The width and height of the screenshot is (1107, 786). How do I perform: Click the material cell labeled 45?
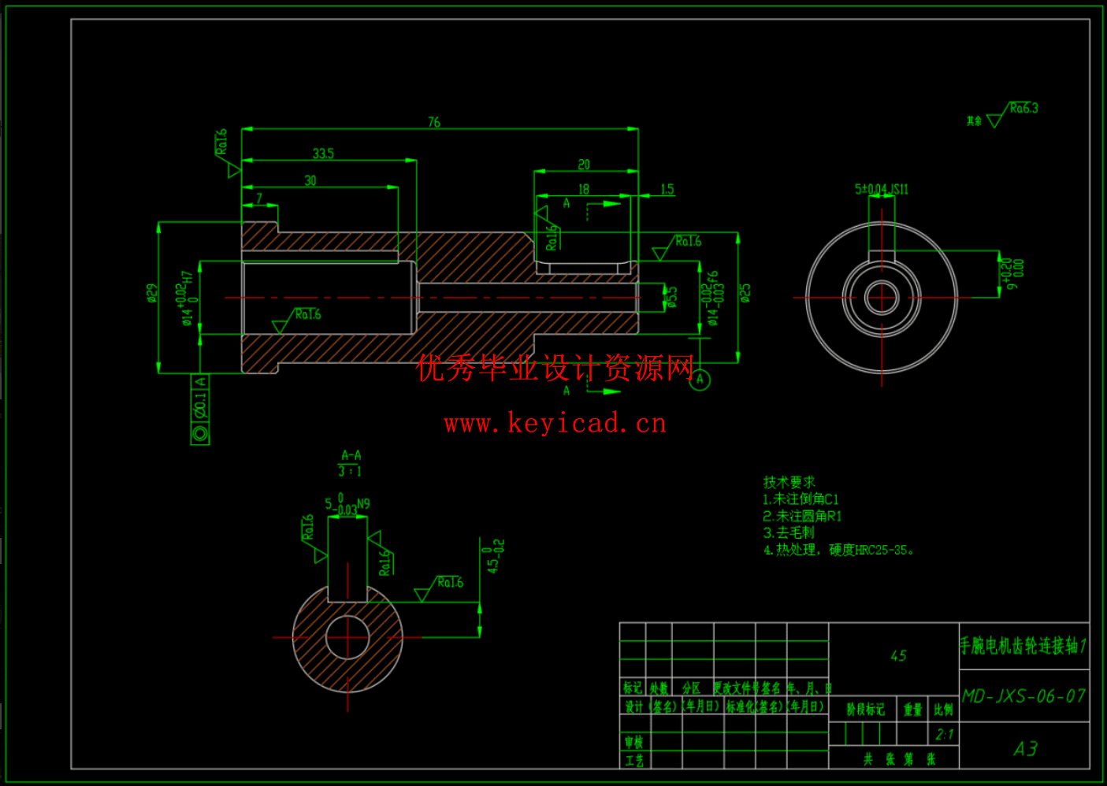[901, 654]
